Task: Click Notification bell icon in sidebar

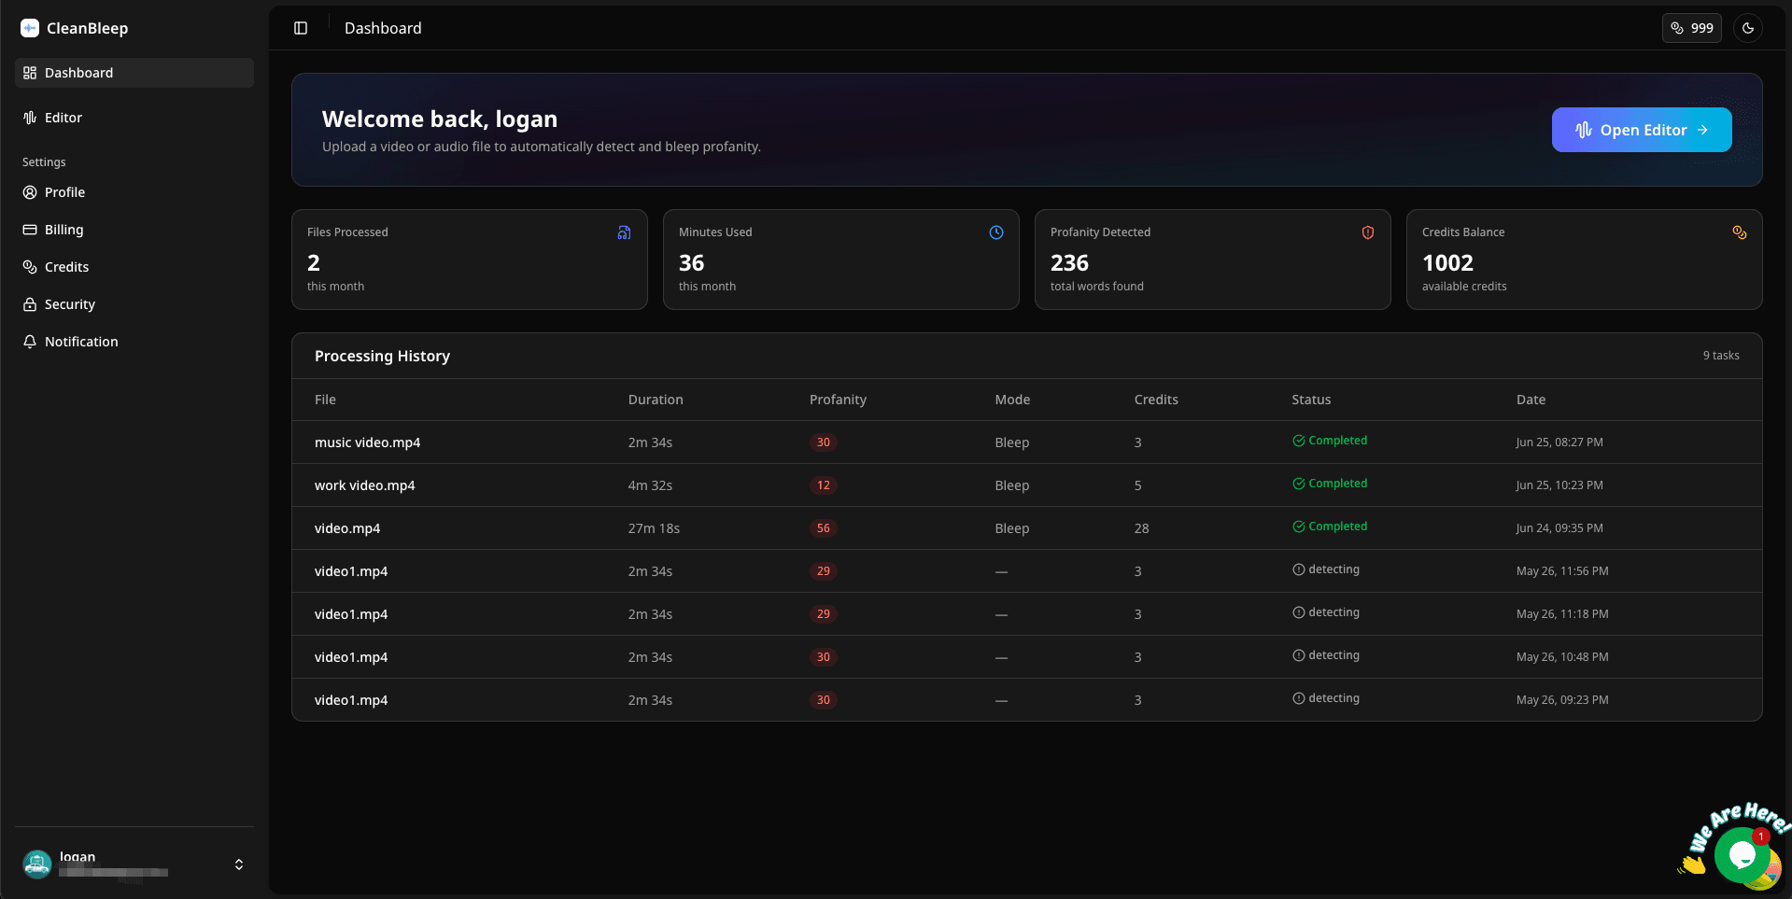Action: tap(30, 342)
